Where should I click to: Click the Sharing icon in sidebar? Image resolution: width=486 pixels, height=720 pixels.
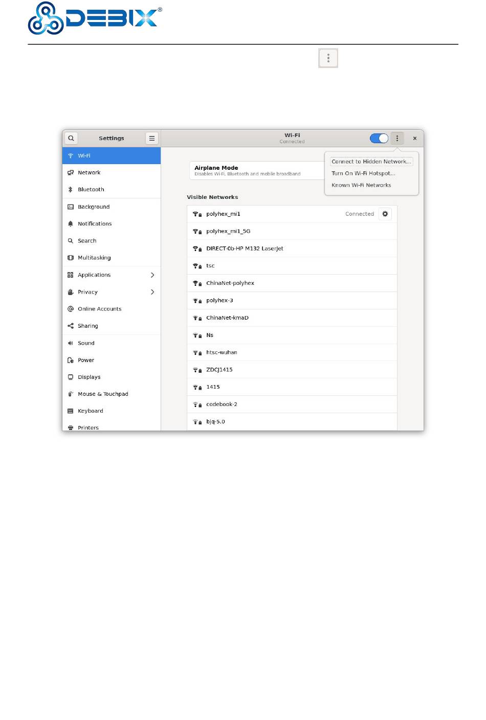[71, 326]
